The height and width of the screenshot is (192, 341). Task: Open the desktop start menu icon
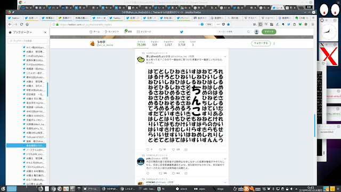[x=3, y=189]
